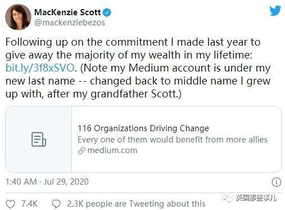Screen dimensions: 285x210
Task: Click the card description about more allies
Action: click(x=173, y=140)
